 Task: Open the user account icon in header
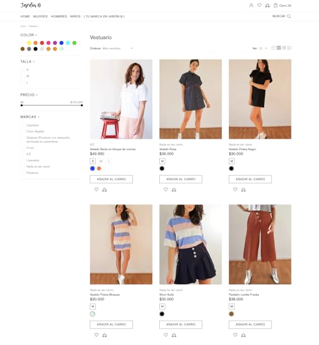pos(251,5)
